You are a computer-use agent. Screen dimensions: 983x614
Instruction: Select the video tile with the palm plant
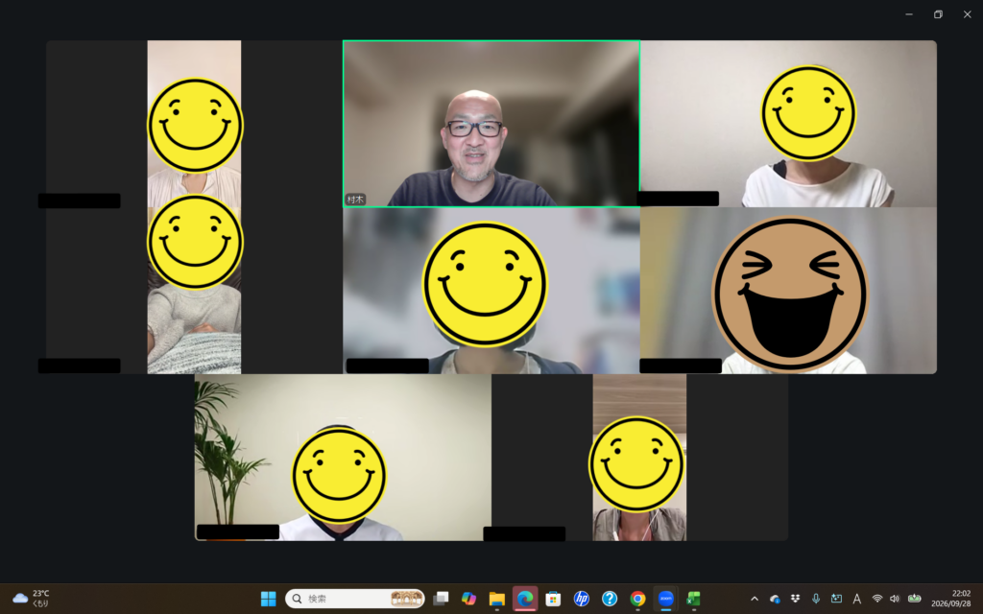click(x=343, y=458)
